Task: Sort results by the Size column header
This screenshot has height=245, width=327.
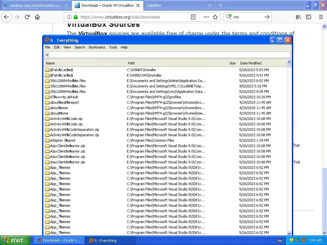Action: click(222, 63)
